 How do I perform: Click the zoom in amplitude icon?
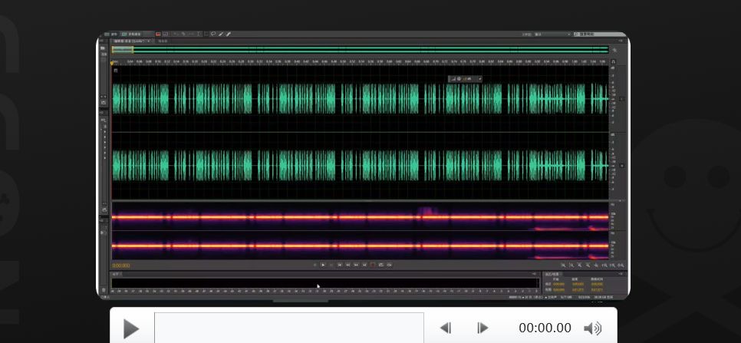tap(563, 265)
